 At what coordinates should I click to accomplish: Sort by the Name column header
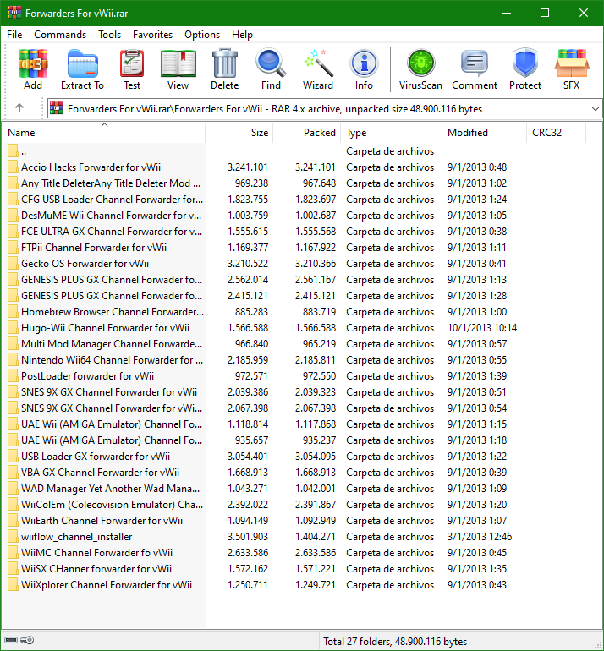click(104, 133)
